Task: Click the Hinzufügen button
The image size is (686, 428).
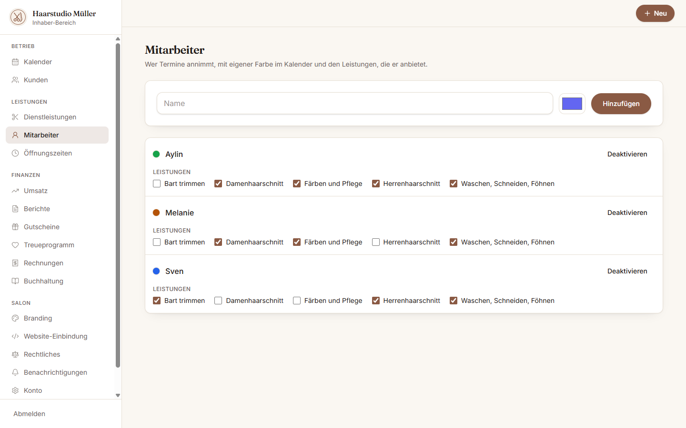Action: [621, 104]
